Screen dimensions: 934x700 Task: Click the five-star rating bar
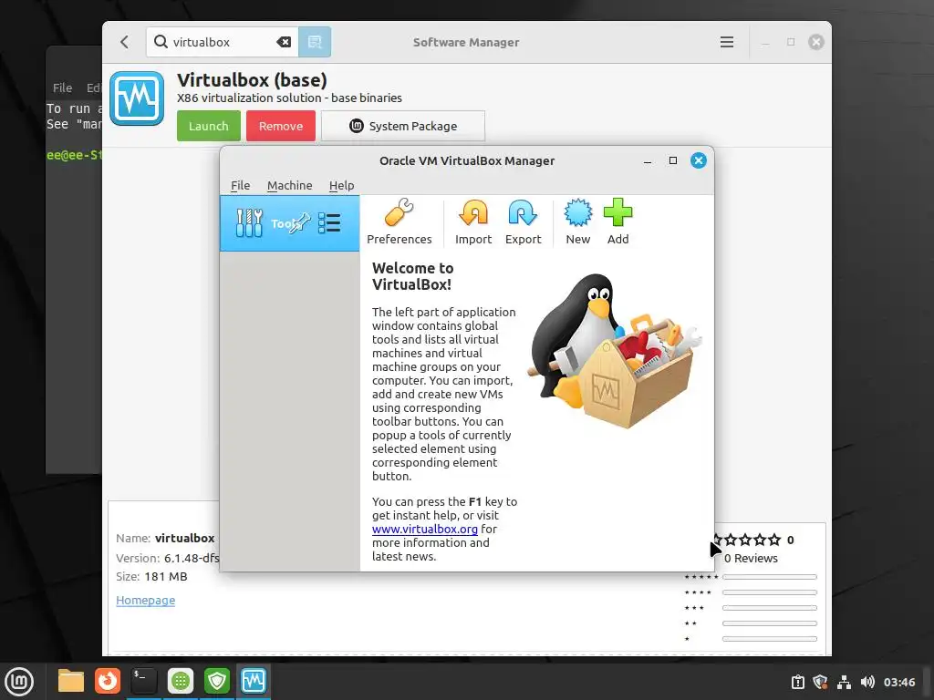[769, 577]
